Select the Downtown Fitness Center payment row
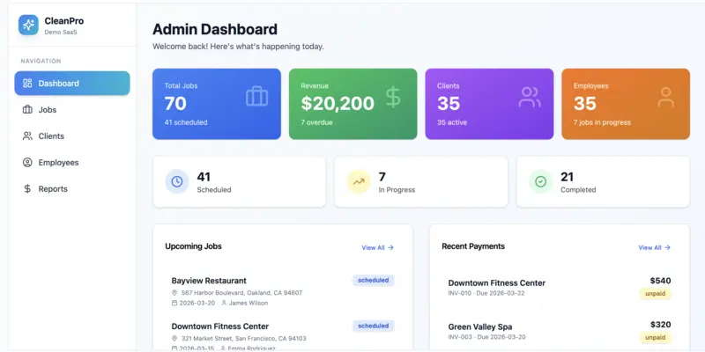Image resolution: width=705 pixels, height=352 pixels. (496, 282)
